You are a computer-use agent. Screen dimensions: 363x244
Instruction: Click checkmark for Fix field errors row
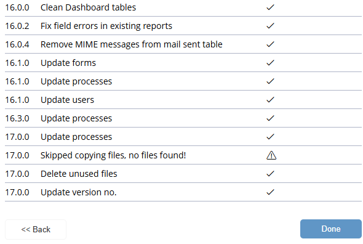(270, 26)
